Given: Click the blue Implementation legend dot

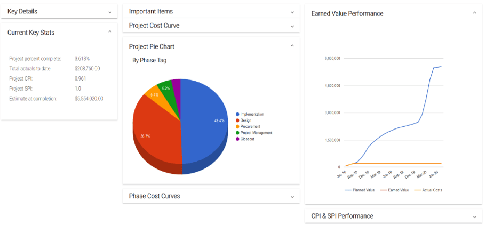Looking at the screenshot, I should click(x=237, y=114).
